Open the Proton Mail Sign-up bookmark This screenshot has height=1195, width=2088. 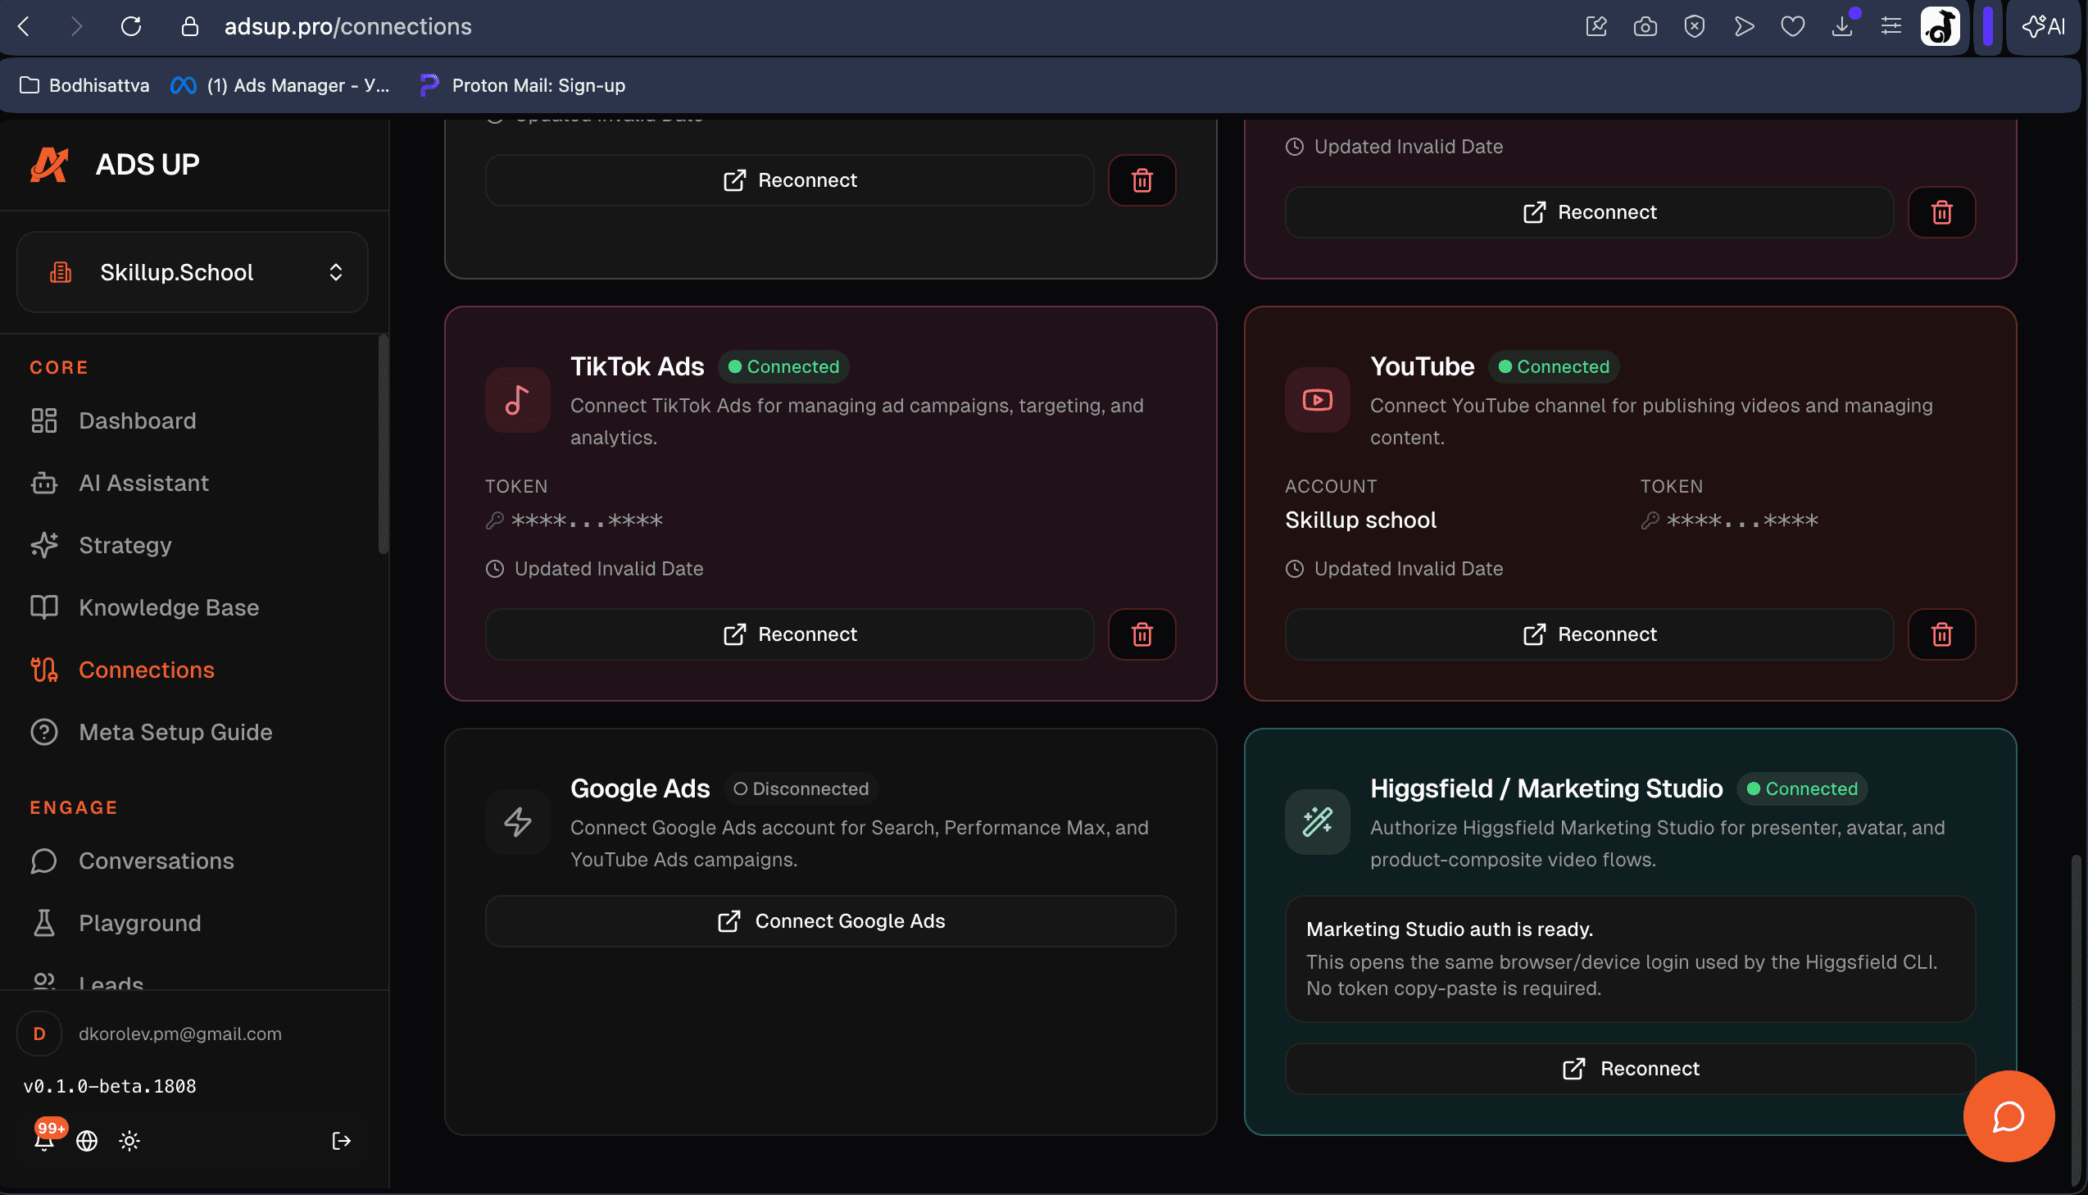(523, 85)
